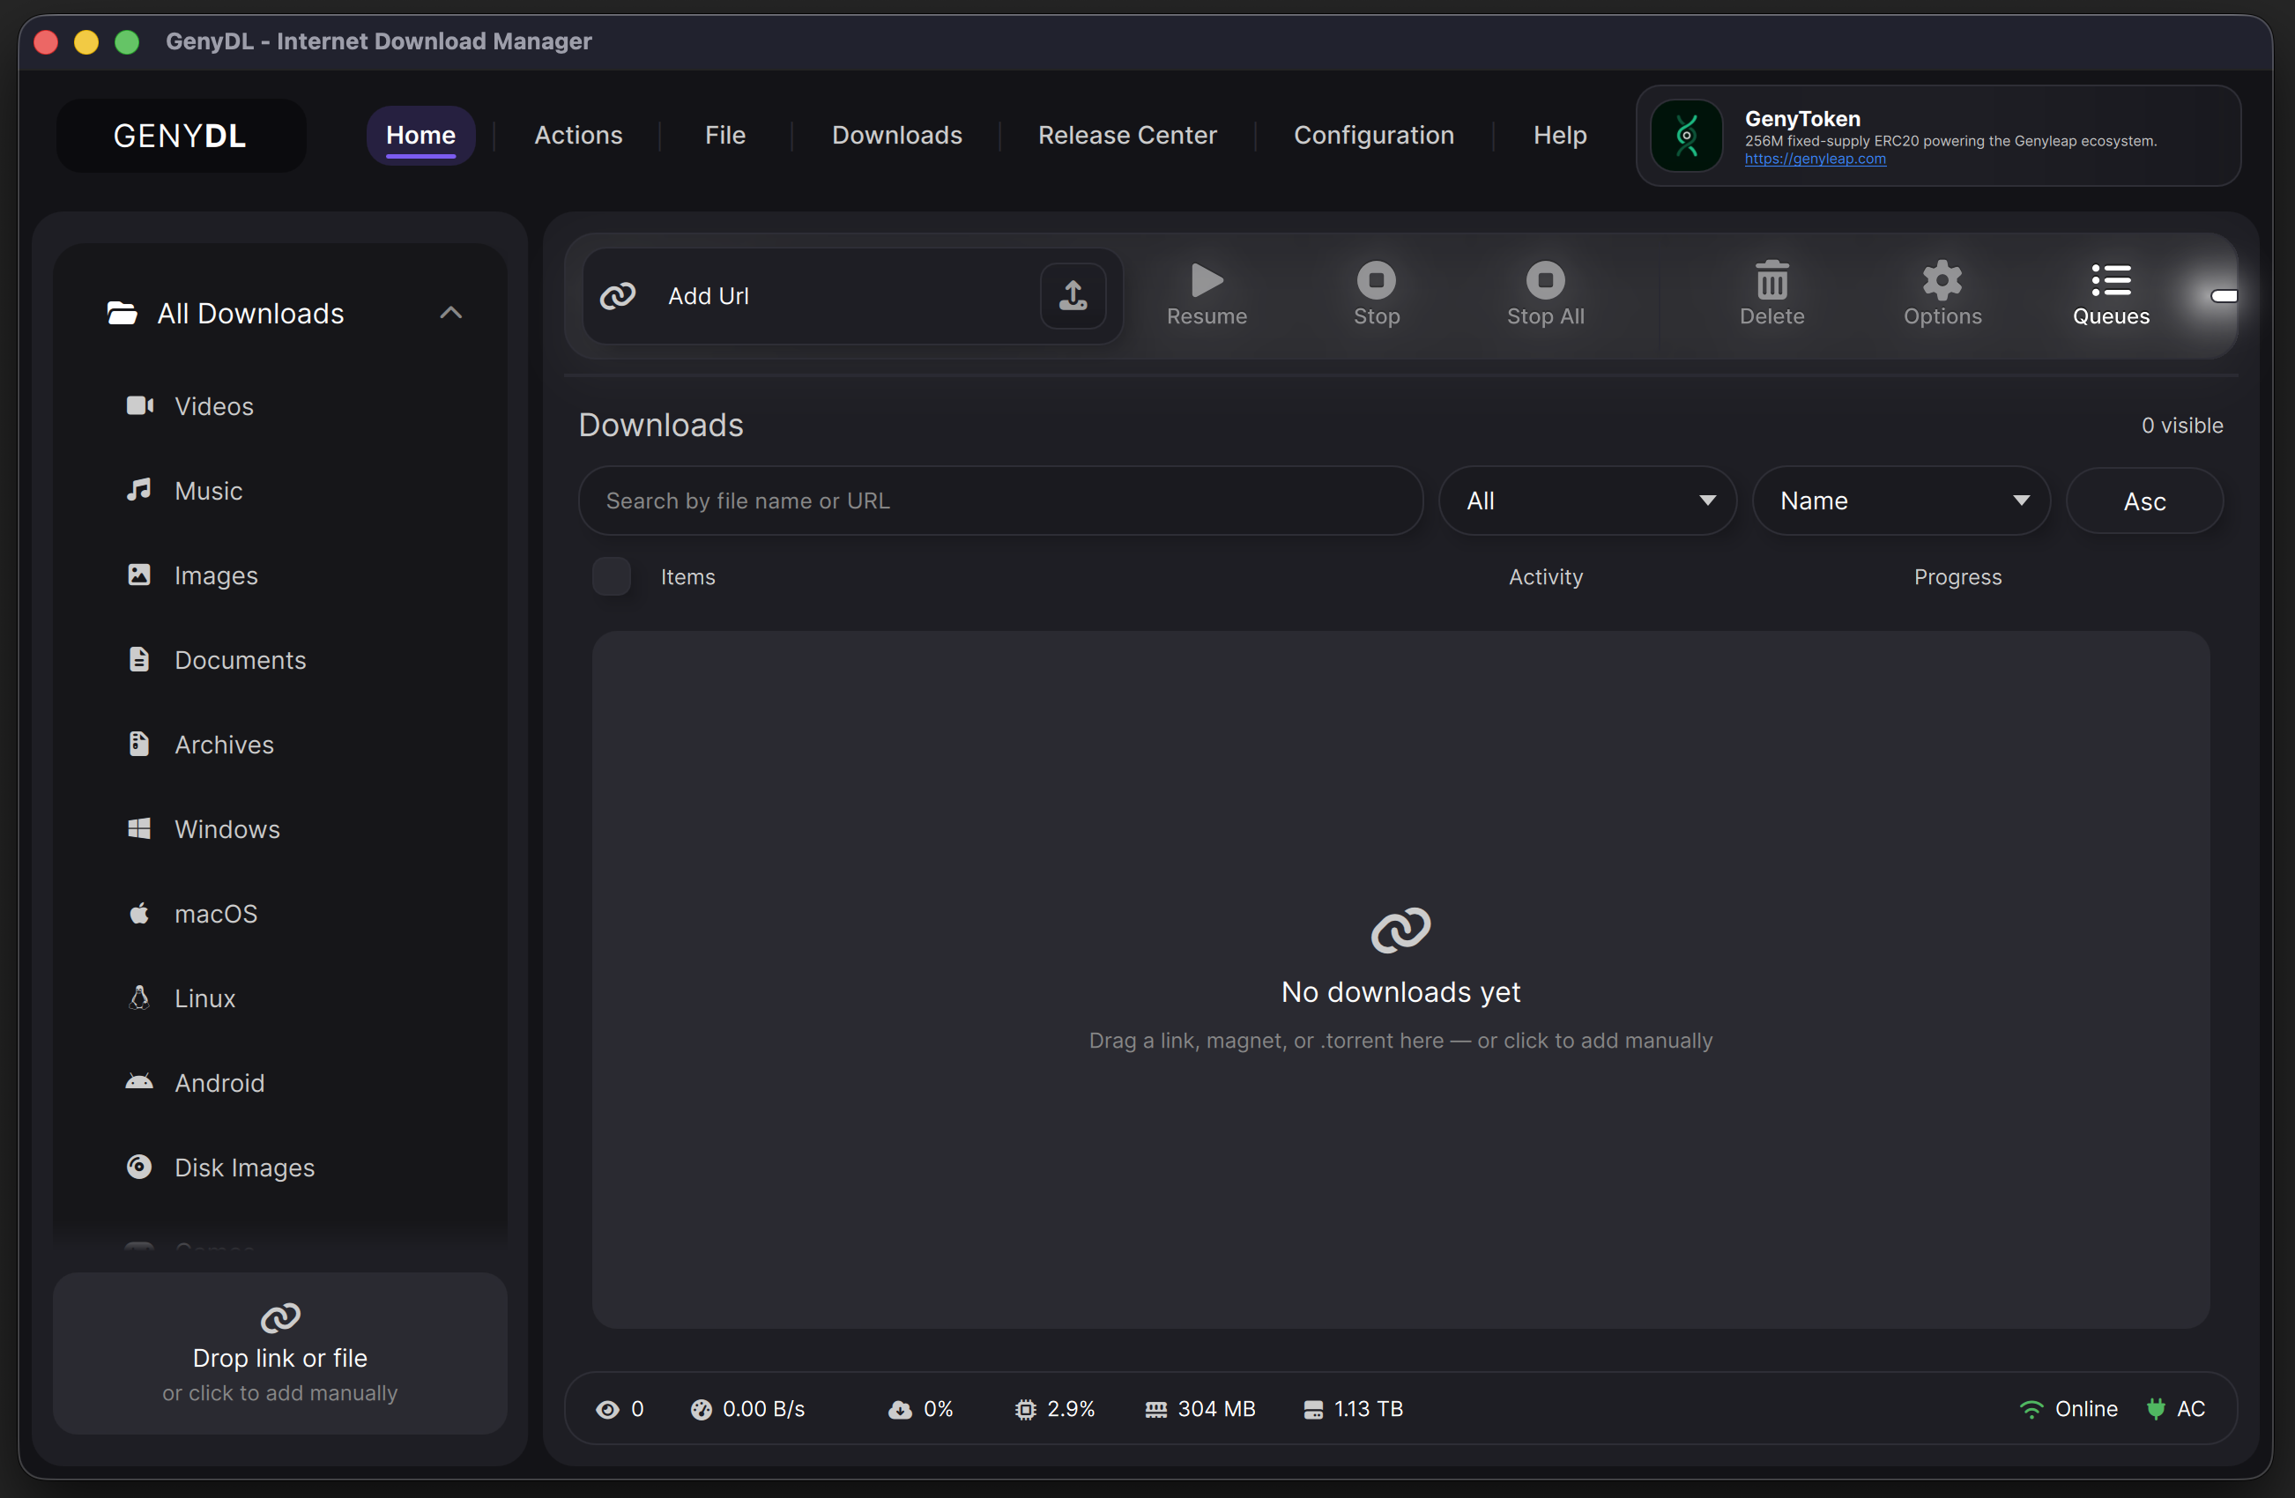
Task: Focus the search by file name field
Action: click(1000, 501)
